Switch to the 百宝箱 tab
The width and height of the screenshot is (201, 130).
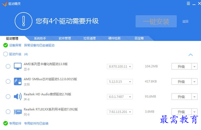tap(139, 38)
